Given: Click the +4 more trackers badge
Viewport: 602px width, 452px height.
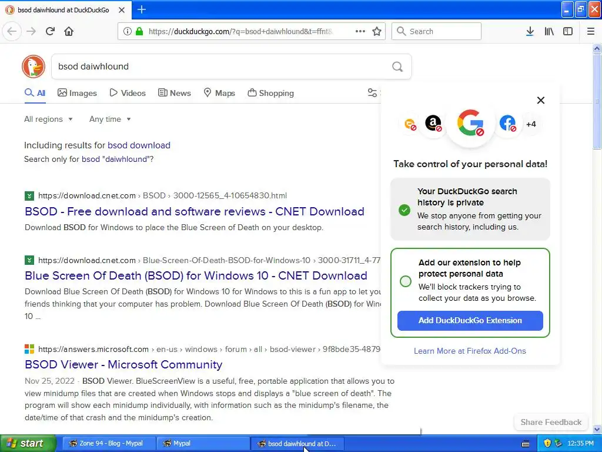Looking at the screenshot, I should tap(531, 124).
